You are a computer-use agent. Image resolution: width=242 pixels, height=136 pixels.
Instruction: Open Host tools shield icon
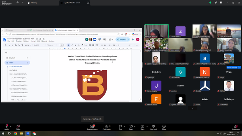pyautogui.click(x=154, y=127)
